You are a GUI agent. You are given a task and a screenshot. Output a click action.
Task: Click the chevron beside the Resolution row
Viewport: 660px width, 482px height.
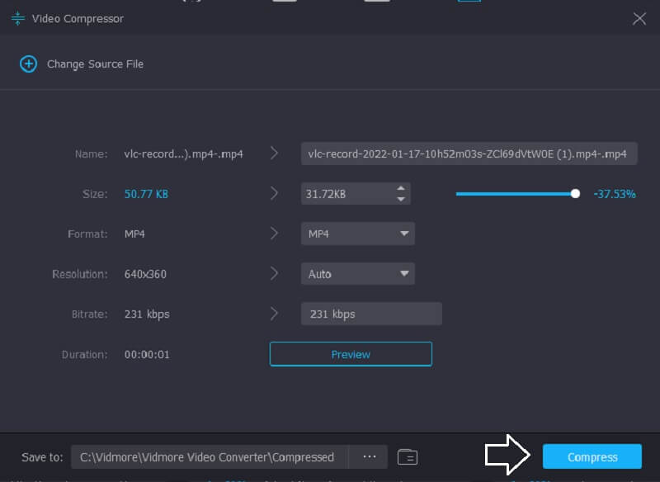coord(275,273)
